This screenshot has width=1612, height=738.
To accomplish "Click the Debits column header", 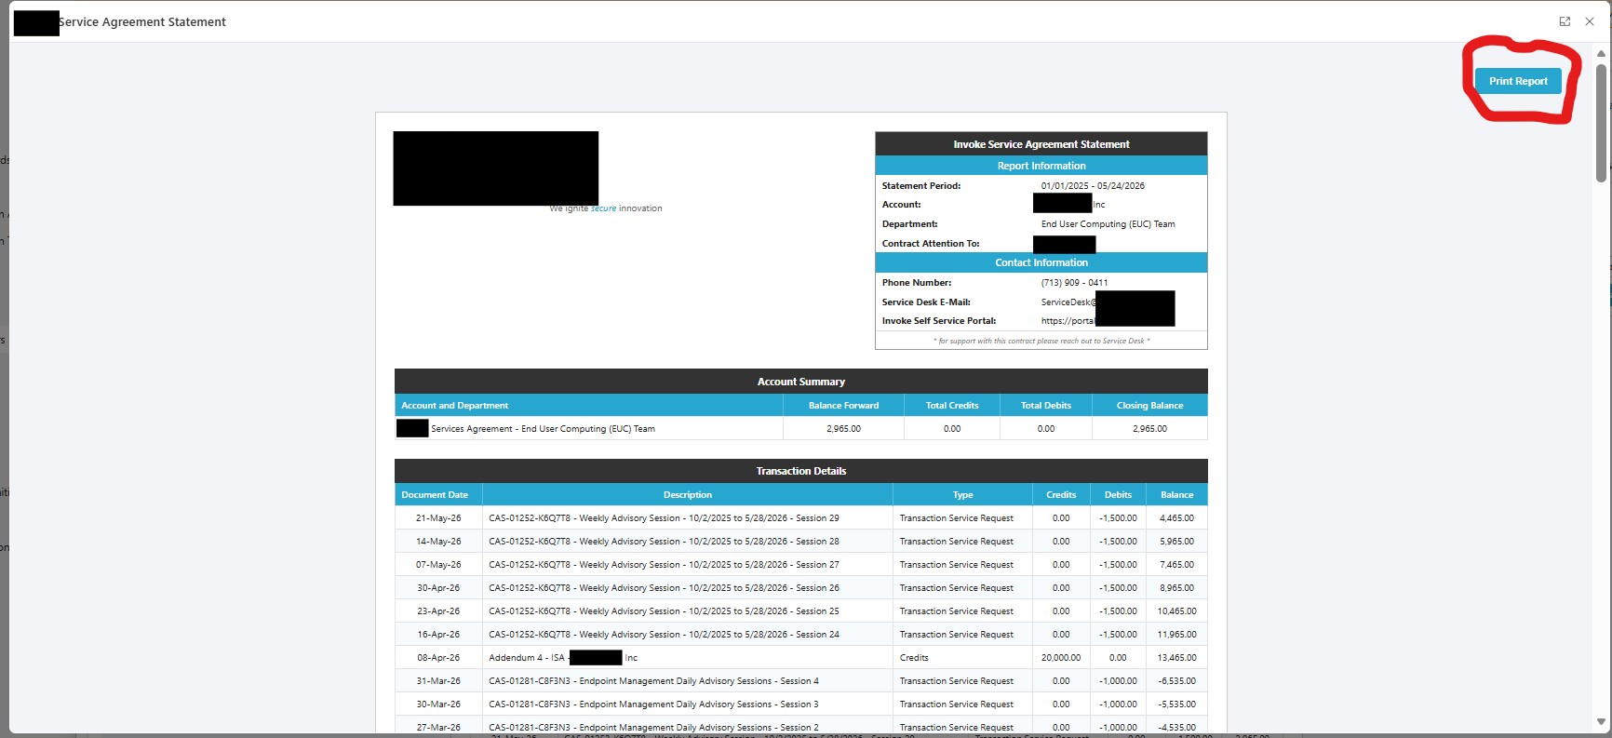I will tap(1118, 495).
